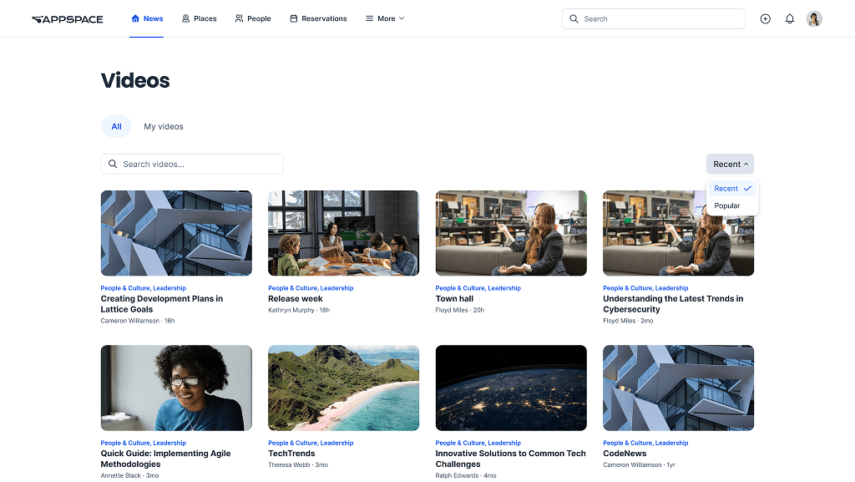855x482 pixels.
Task: Click the People & Culture link under TechTrends
Action: coord(294,443)
